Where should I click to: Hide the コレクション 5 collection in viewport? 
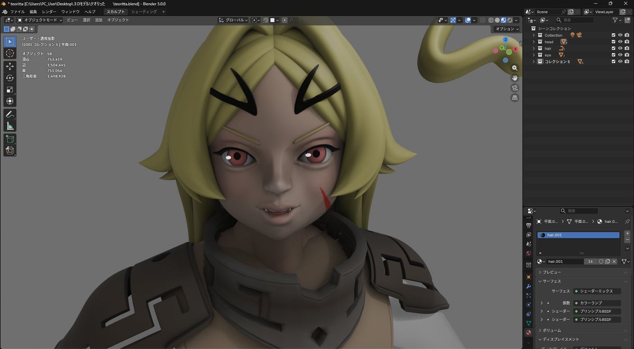[620, 62]
